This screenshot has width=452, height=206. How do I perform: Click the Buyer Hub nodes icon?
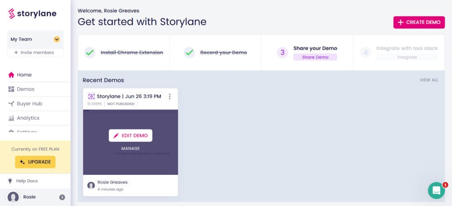[x=11, y=104]
